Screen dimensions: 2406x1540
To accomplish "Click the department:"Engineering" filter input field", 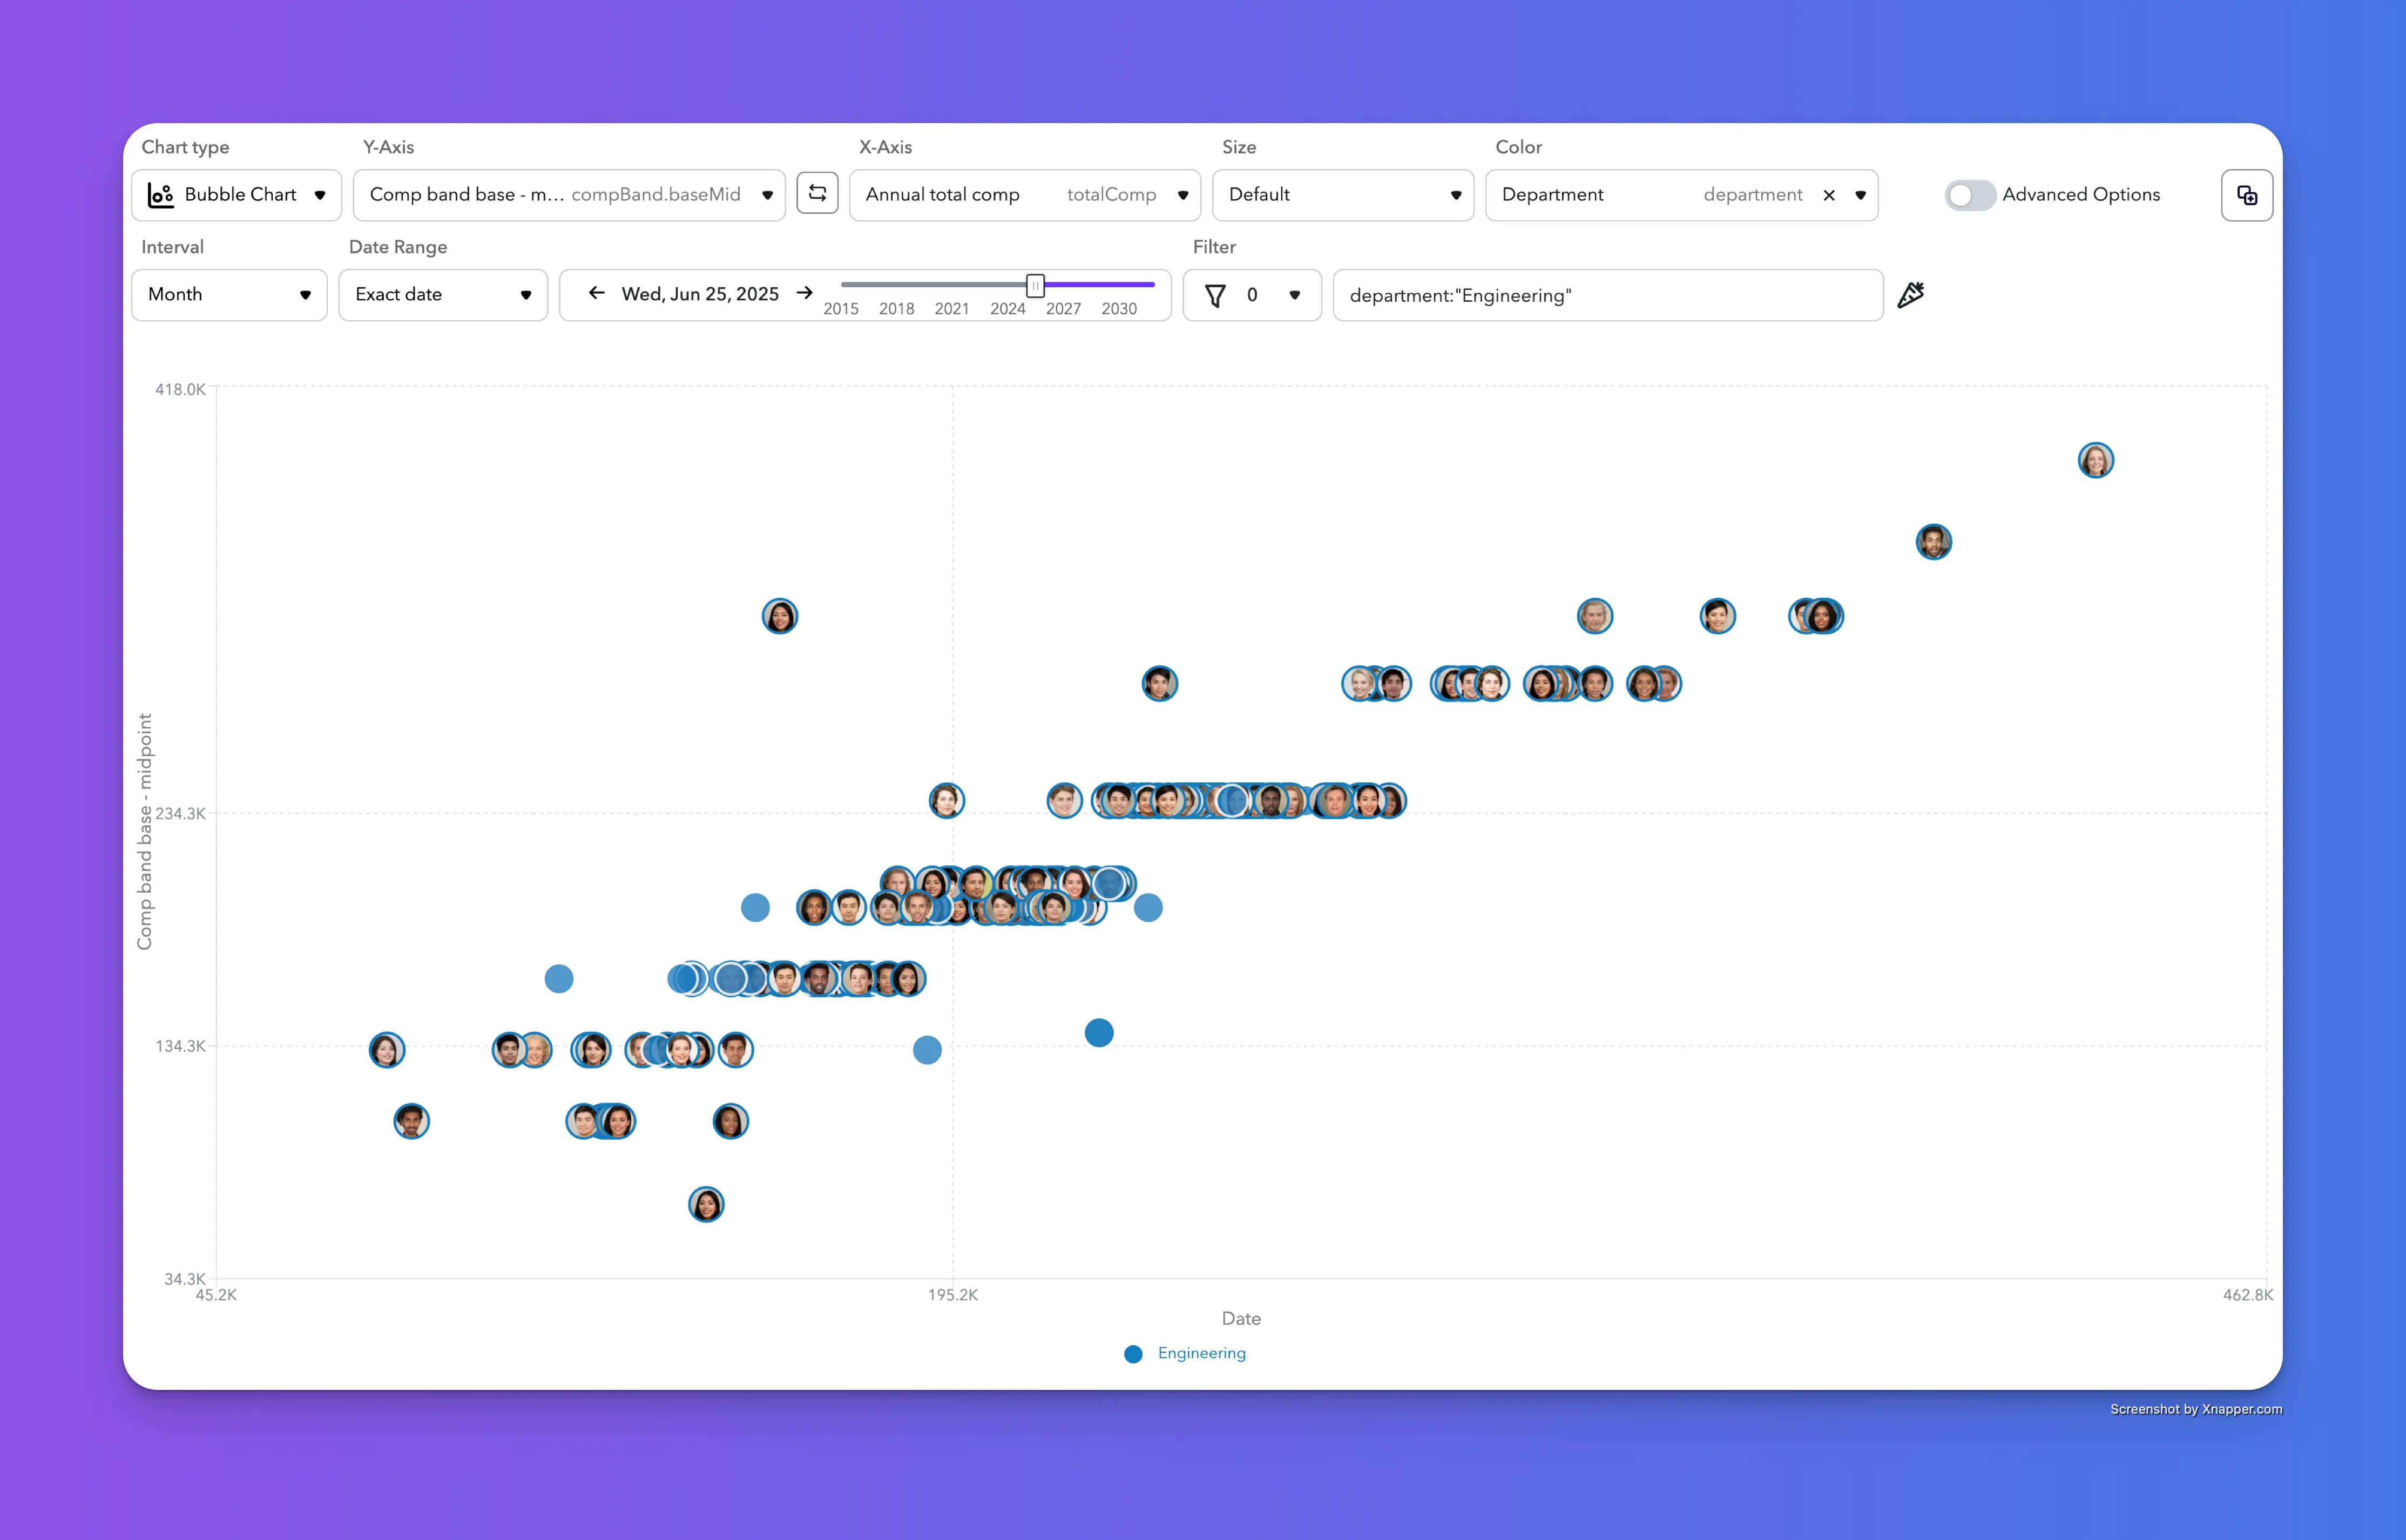I will [x=1608, y=295].
